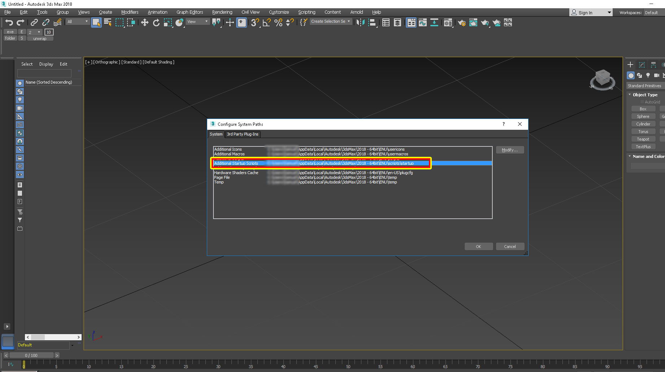Open the Rendering menu
The height and width of the screenshot is (372, 665).
click(222, 12)
